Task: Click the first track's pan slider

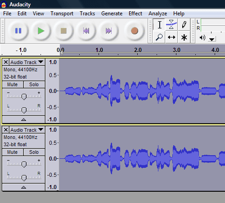Action: pyautogui.click(x=24, y=110)
